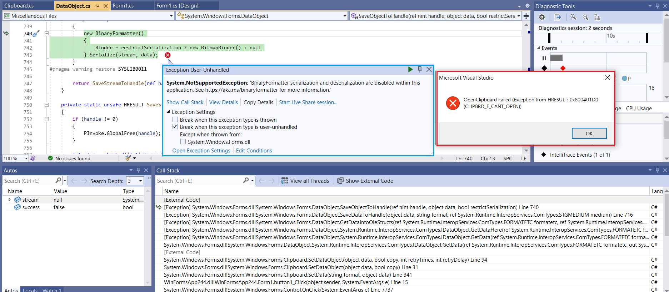The image size is (669, 292).
Task: Click the Call Stack search input field
Action: click(199, 181)
